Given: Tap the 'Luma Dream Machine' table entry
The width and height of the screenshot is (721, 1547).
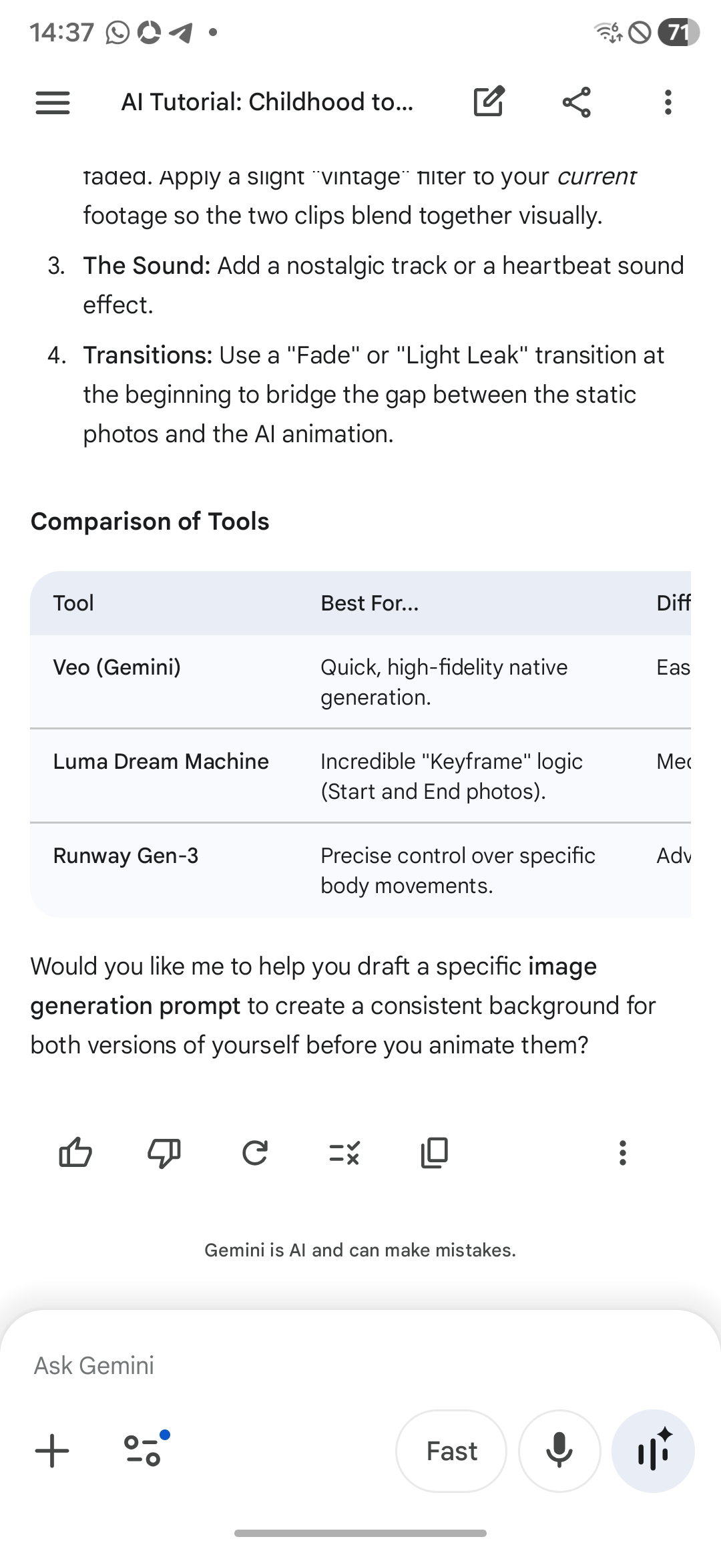Looking at the screenshot, I should tap(161, 761).
